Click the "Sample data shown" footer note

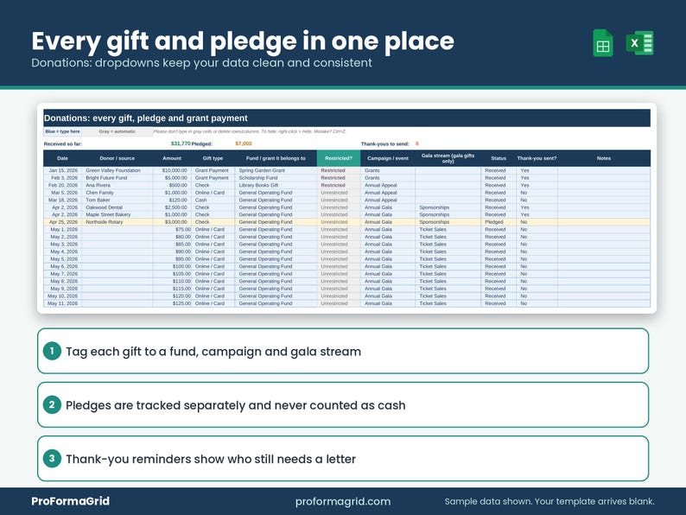coord(549,501)
